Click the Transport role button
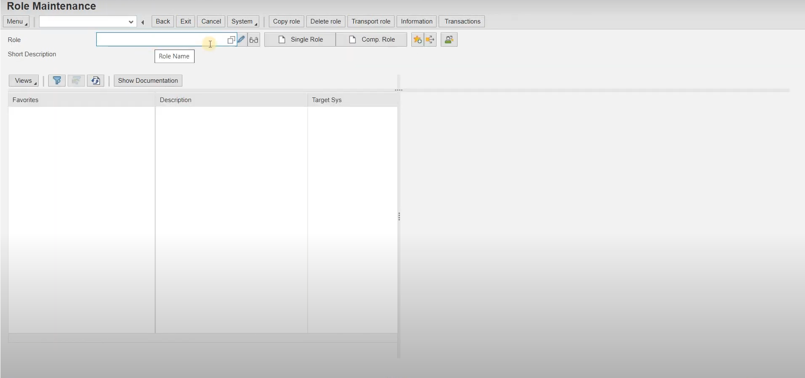The image size is (805, 378). pos(371,21)
